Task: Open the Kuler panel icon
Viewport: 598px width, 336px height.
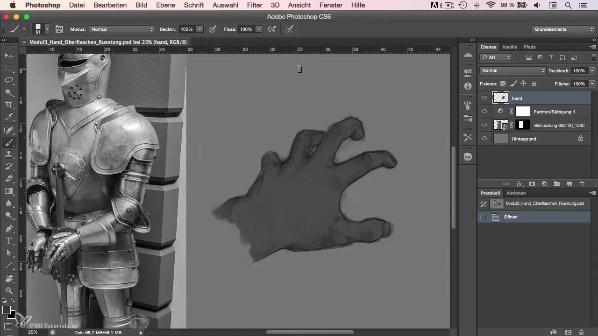Action: pos(468,157)
